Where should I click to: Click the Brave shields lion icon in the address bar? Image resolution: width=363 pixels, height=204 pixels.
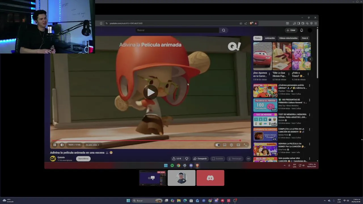point(252,23)
